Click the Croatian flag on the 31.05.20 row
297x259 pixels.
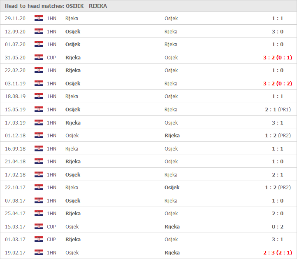(39, 57)
